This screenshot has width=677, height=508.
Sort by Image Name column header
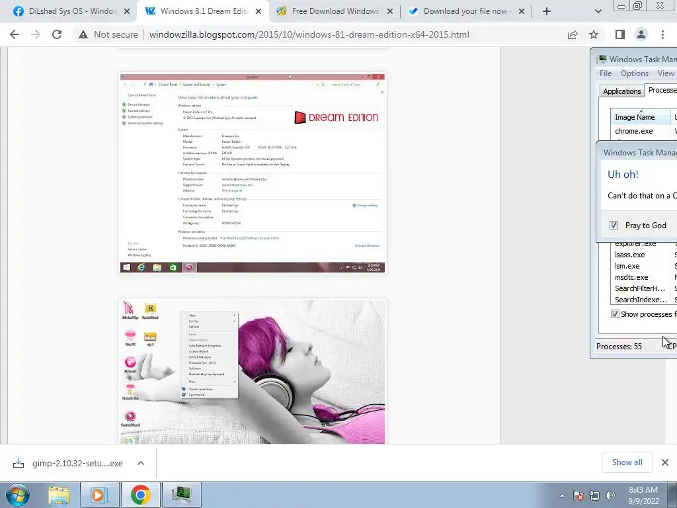[x=641, y=117]
